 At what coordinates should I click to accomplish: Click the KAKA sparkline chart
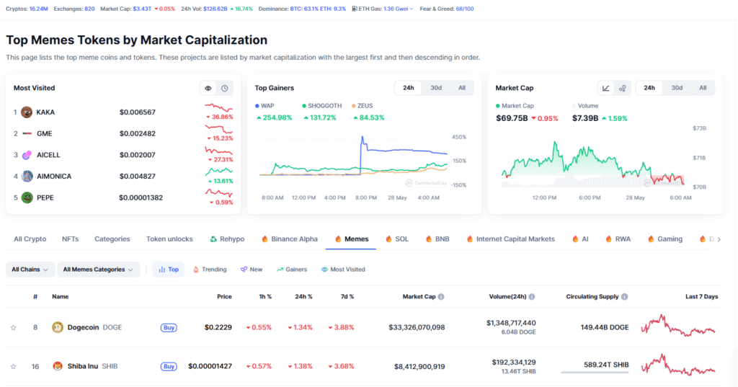219,108
